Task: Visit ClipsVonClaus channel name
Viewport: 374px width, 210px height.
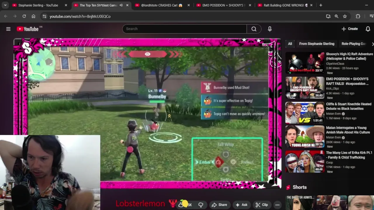Action: [335, 64]
